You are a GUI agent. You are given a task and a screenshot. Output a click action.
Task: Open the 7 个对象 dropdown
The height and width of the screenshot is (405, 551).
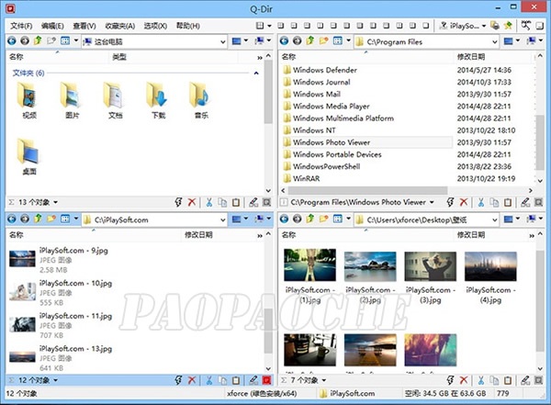pyautogui.click(x=323, y=380)
